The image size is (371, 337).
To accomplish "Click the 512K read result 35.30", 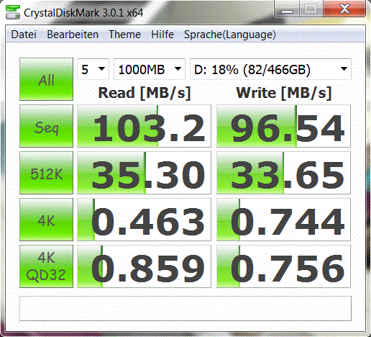I will click(x=144, y=173).
